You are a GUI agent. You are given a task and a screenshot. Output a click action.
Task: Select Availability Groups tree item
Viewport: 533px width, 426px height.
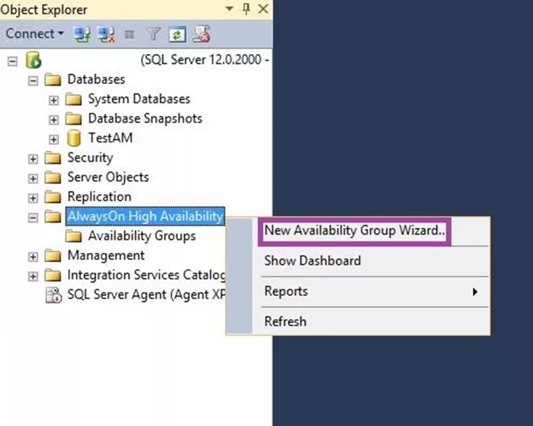142,236
